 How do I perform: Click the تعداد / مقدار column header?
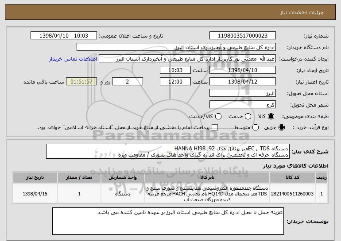[x=79, y=178]
